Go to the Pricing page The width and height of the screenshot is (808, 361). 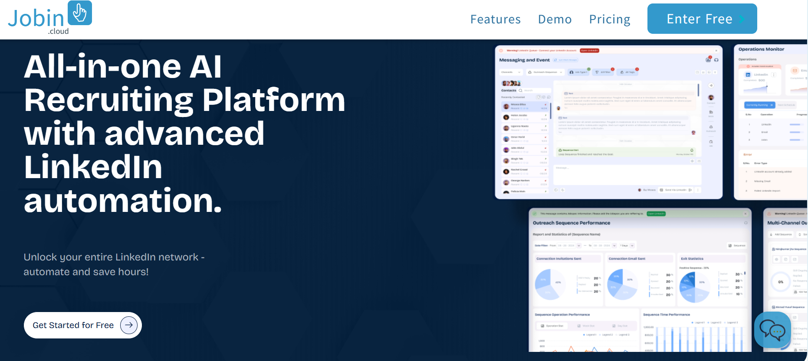pos(610,19)
